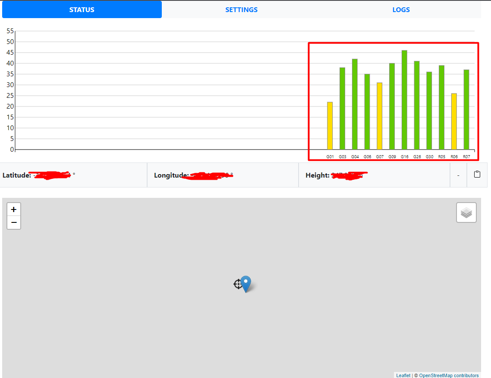Click the Longitude label
Screen dimensions: 491x378
[x=171, y=175]
